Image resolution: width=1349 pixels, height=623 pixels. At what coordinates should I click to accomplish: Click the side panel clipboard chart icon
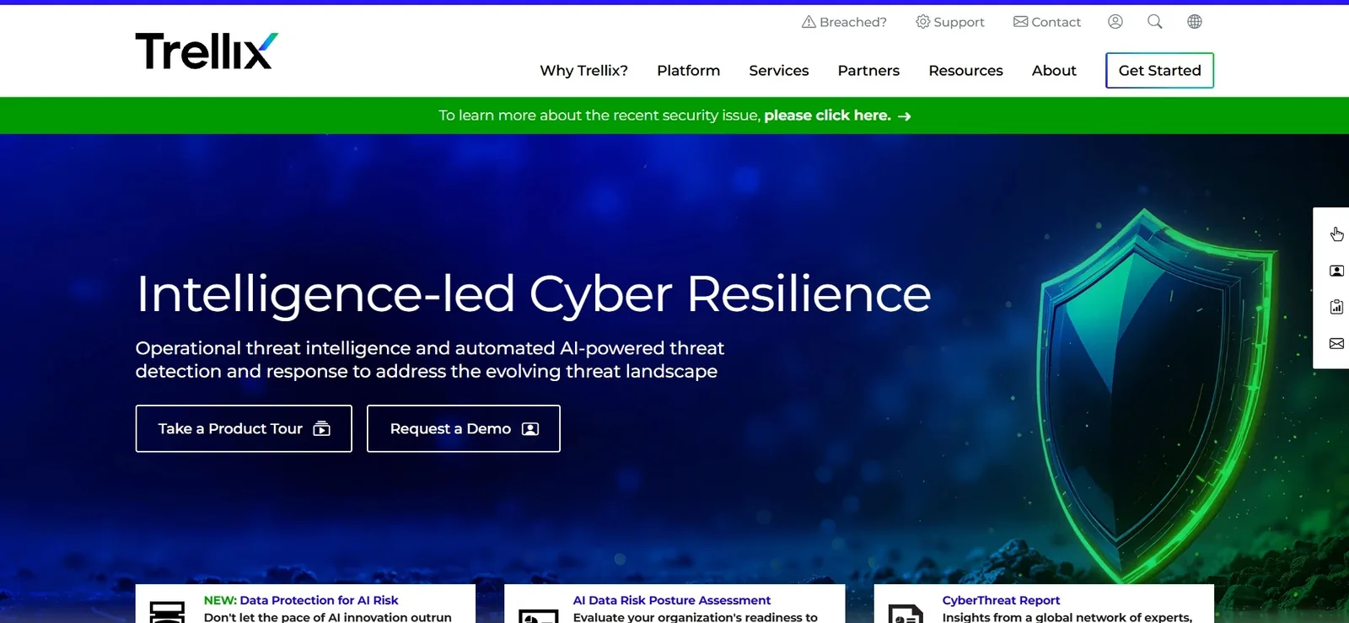pyautogui.click(x=1336, y=307)
